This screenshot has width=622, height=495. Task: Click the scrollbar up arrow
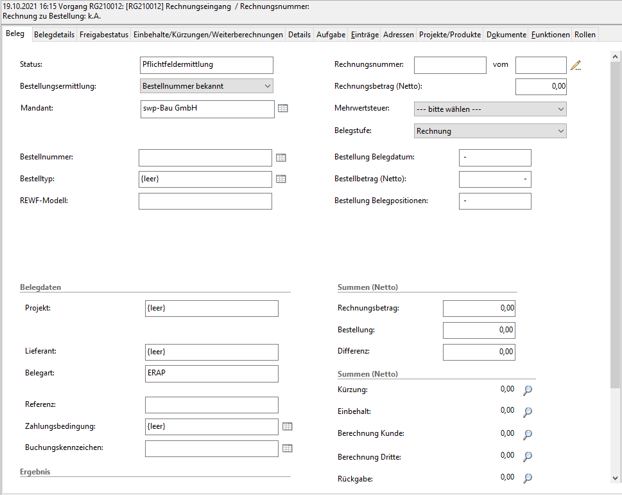[615, 57]
